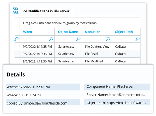Image resolution: width=156 pixels, height=116 pixels.
Task: Click the 'When: 9/7/2022 1:19:37 PM' detail
Action: (x=43, y=87)
